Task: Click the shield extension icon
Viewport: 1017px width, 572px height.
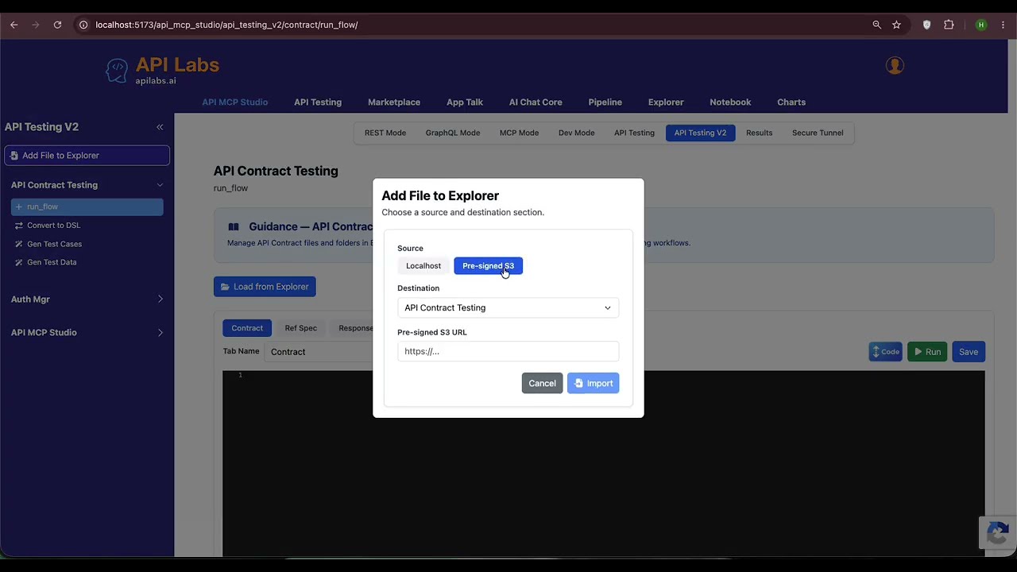Action: (926, 25)
